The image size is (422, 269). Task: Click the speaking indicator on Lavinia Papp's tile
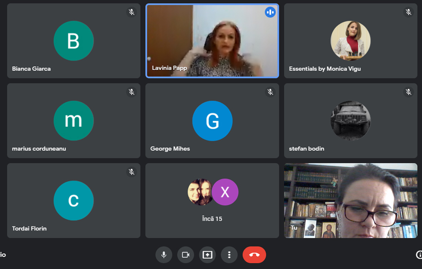click(x=270, y=12)
